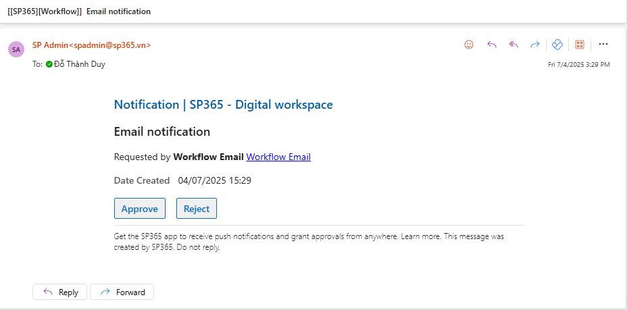627x310 pixels.
Task: Click the bottom Reply button
Action: (x=59, y=292)
